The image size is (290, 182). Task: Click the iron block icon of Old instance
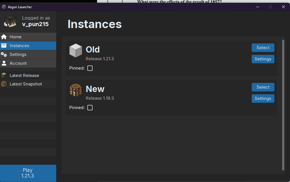(x=75, y=51)
